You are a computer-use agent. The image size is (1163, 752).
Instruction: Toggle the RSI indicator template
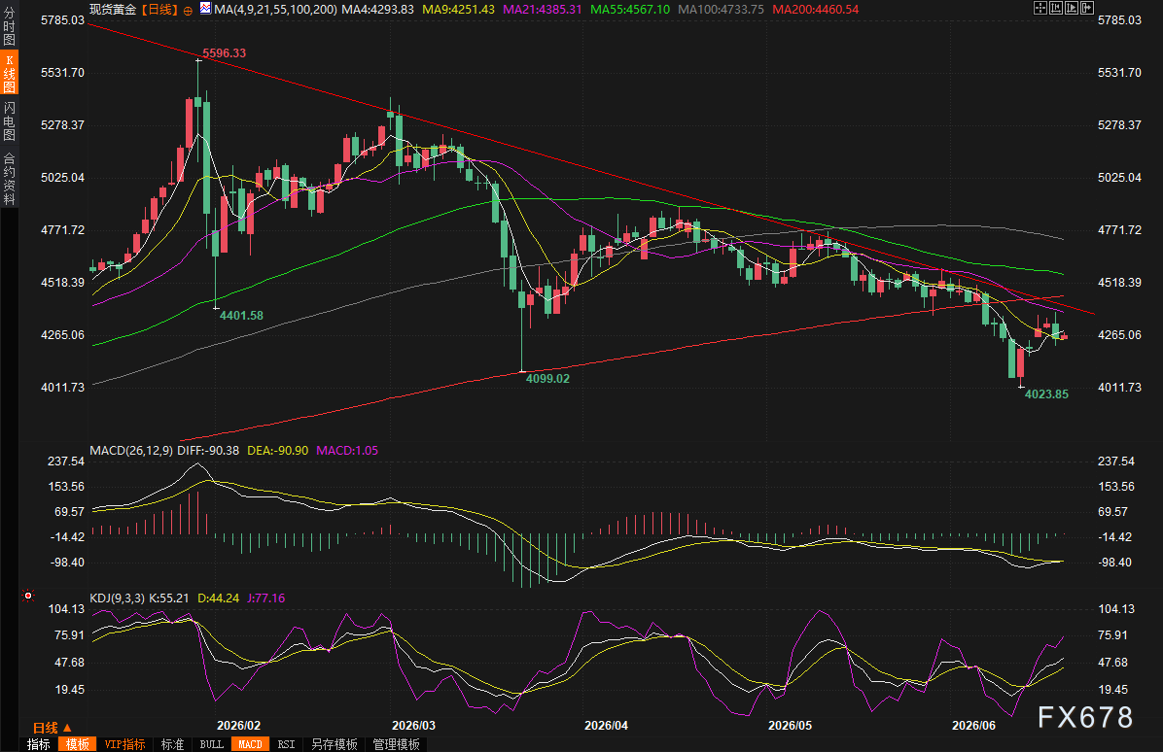286,744
